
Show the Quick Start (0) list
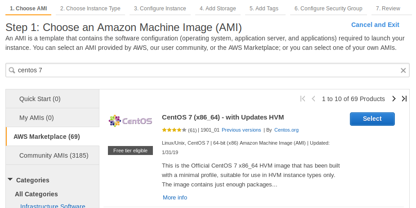(x=53, y=99)
